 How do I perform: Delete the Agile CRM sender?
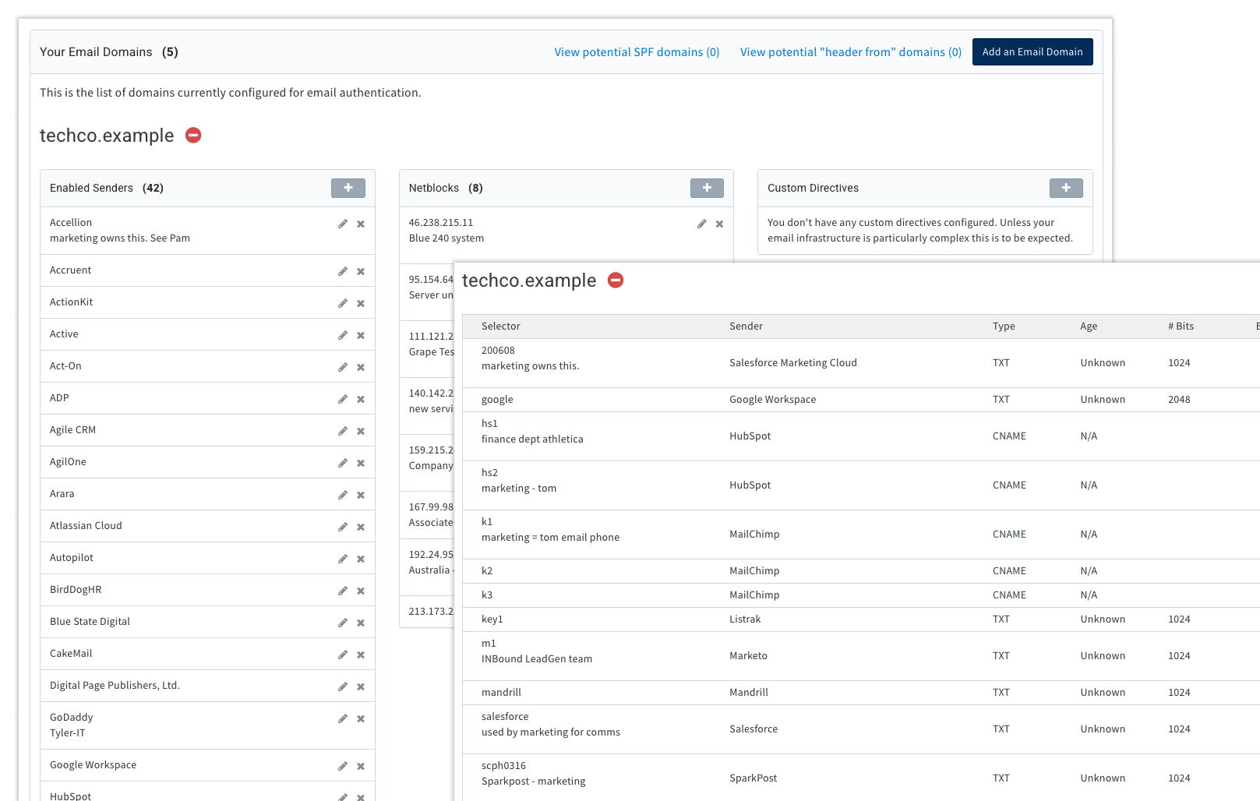coord(361,431)
